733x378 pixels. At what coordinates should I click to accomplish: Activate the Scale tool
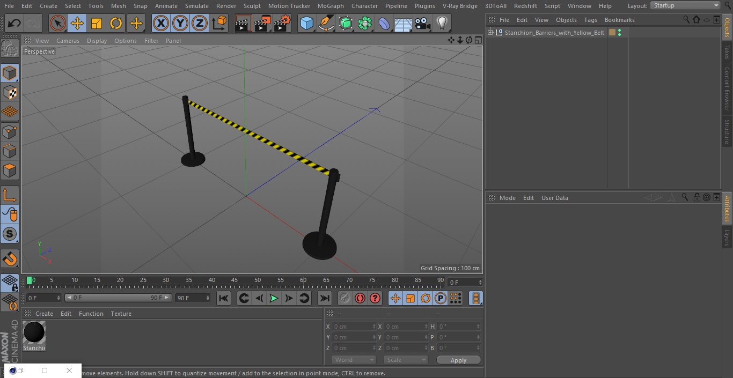coord(97,24)
